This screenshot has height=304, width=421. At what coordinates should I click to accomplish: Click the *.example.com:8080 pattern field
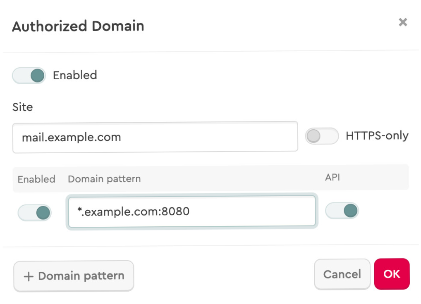[191, 211]
